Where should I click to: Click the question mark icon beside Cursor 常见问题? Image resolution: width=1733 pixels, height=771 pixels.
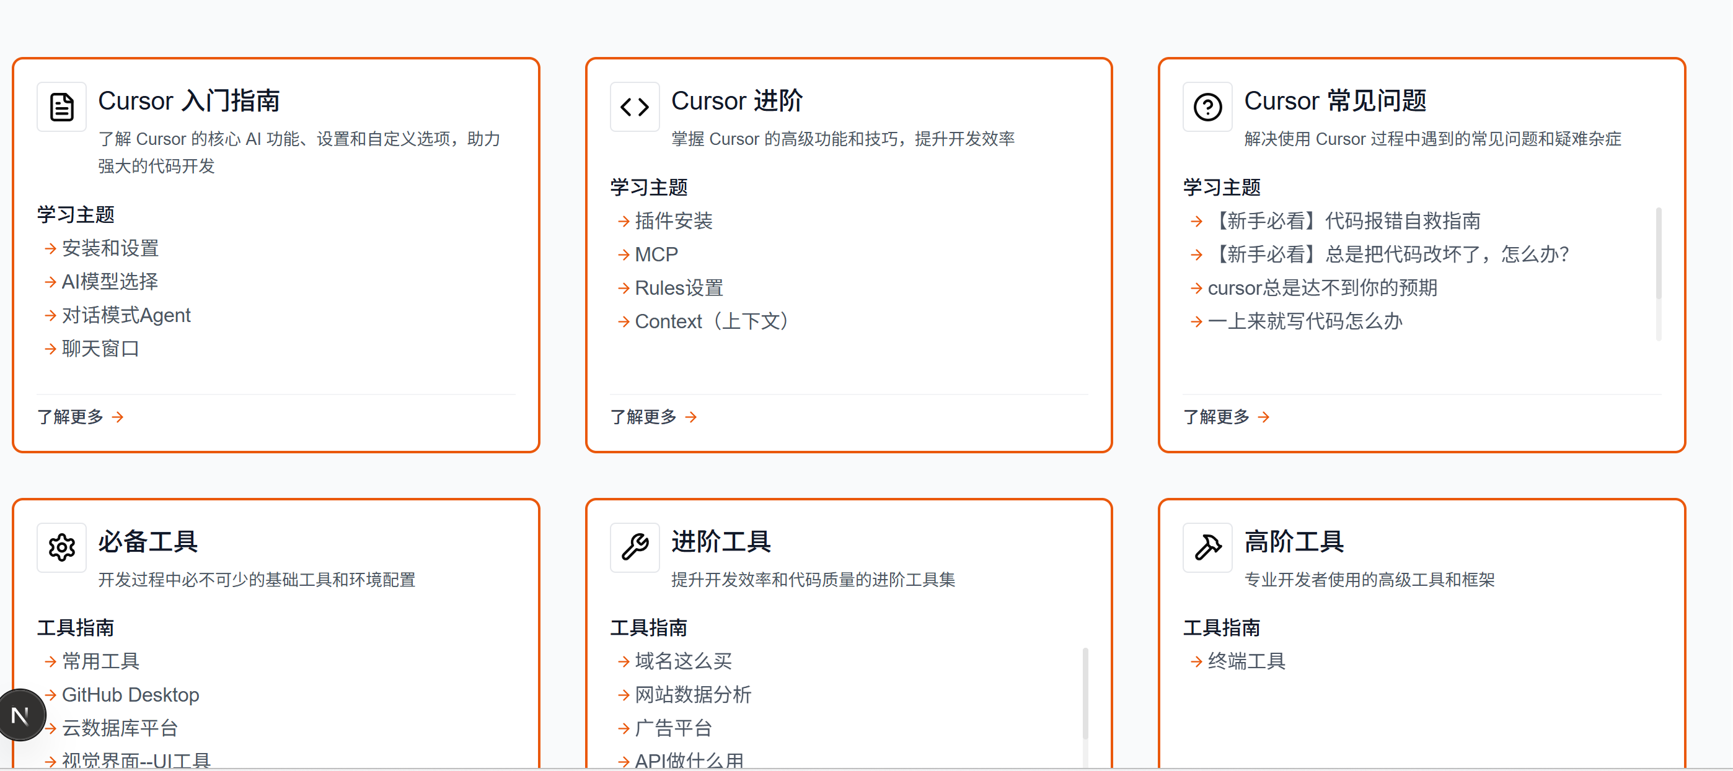(1207, 107)
